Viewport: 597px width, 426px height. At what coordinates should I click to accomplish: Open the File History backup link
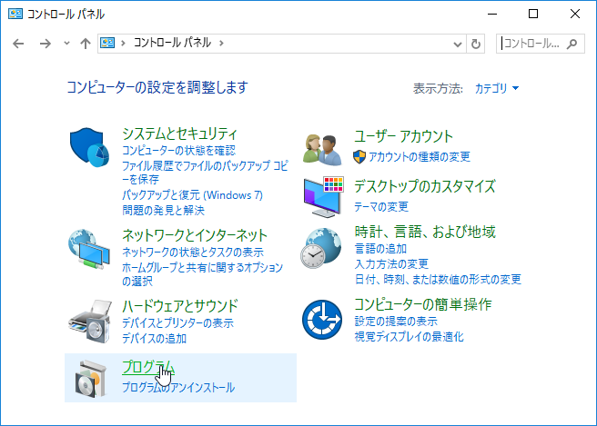click(x=205, y=173)
